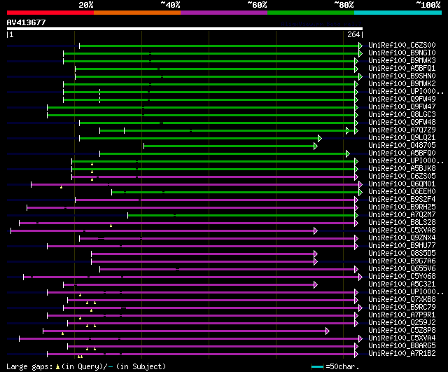448x372 pixels.
Task: Open hit UniRef100_C5Y068
Action: tap(402, 277)
